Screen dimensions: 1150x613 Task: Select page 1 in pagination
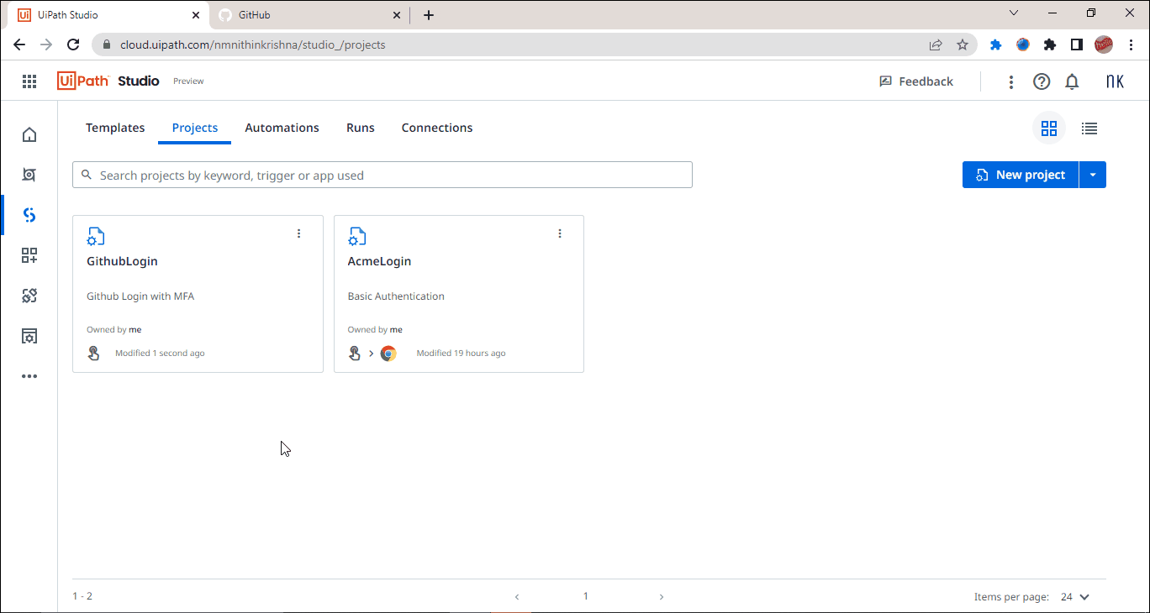[x=586, y=596]
